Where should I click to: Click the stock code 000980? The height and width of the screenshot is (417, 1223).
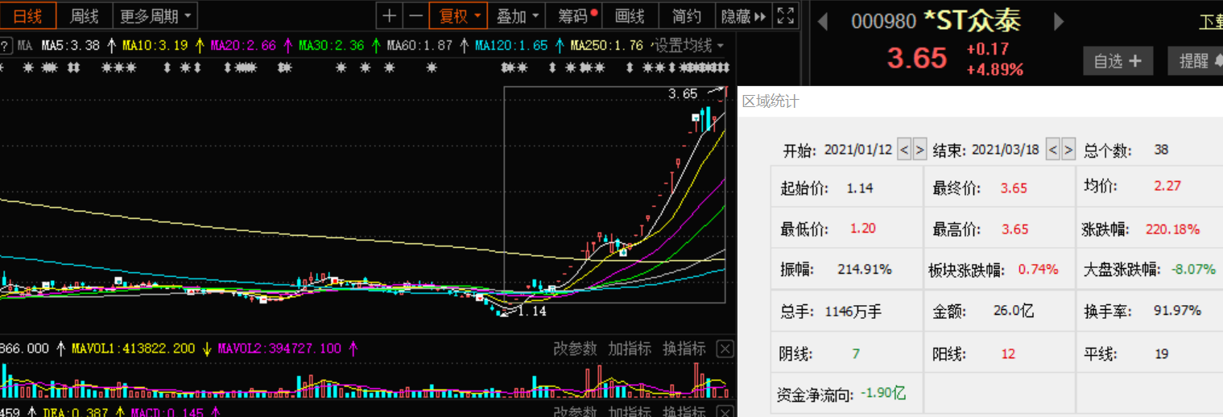point(884,22)
